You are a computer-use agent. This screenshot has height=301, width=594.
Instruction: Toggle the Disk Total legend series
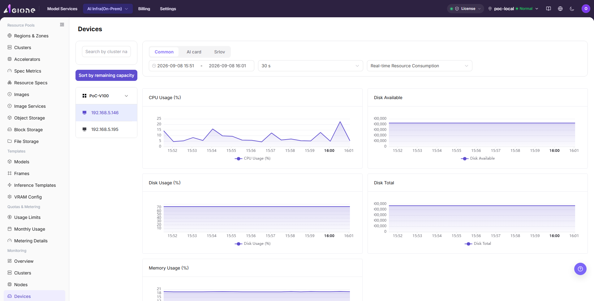pos(478,244)
